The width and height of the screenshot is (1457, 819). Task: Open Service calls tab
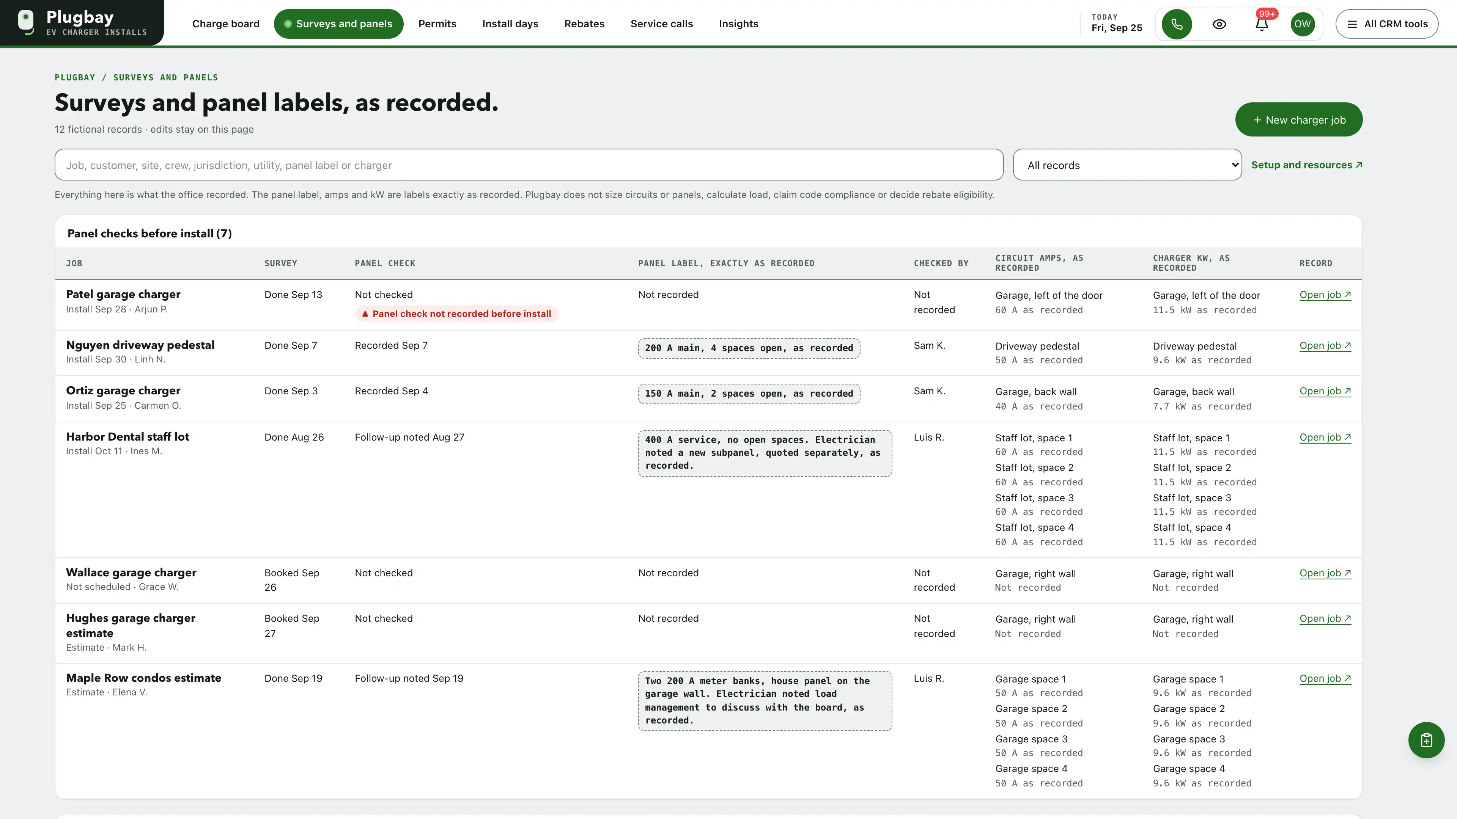point(661,24)
